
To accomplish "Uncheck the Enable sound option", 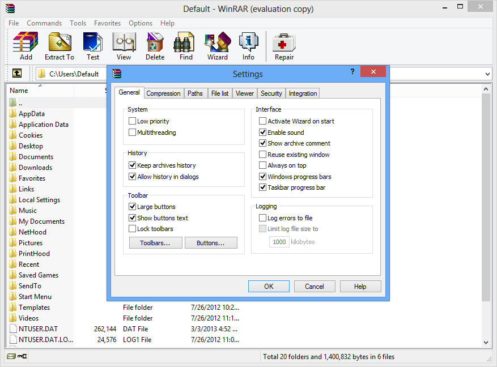I will [x=263, y=133].
